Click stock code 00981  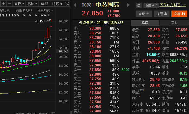[88, 5]
